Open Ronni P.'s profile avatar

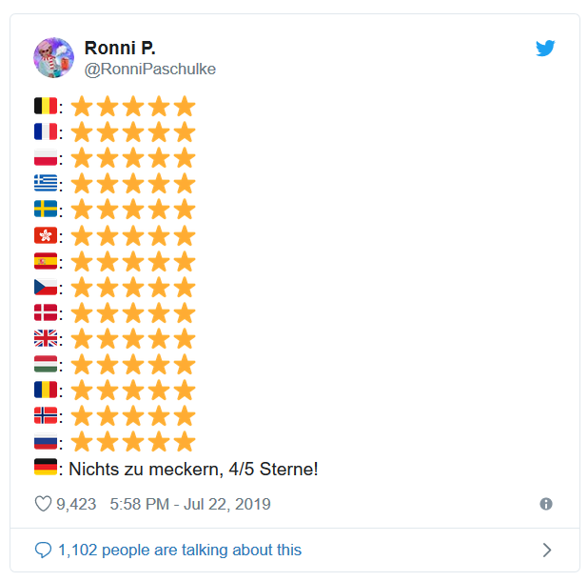[53, 58]
